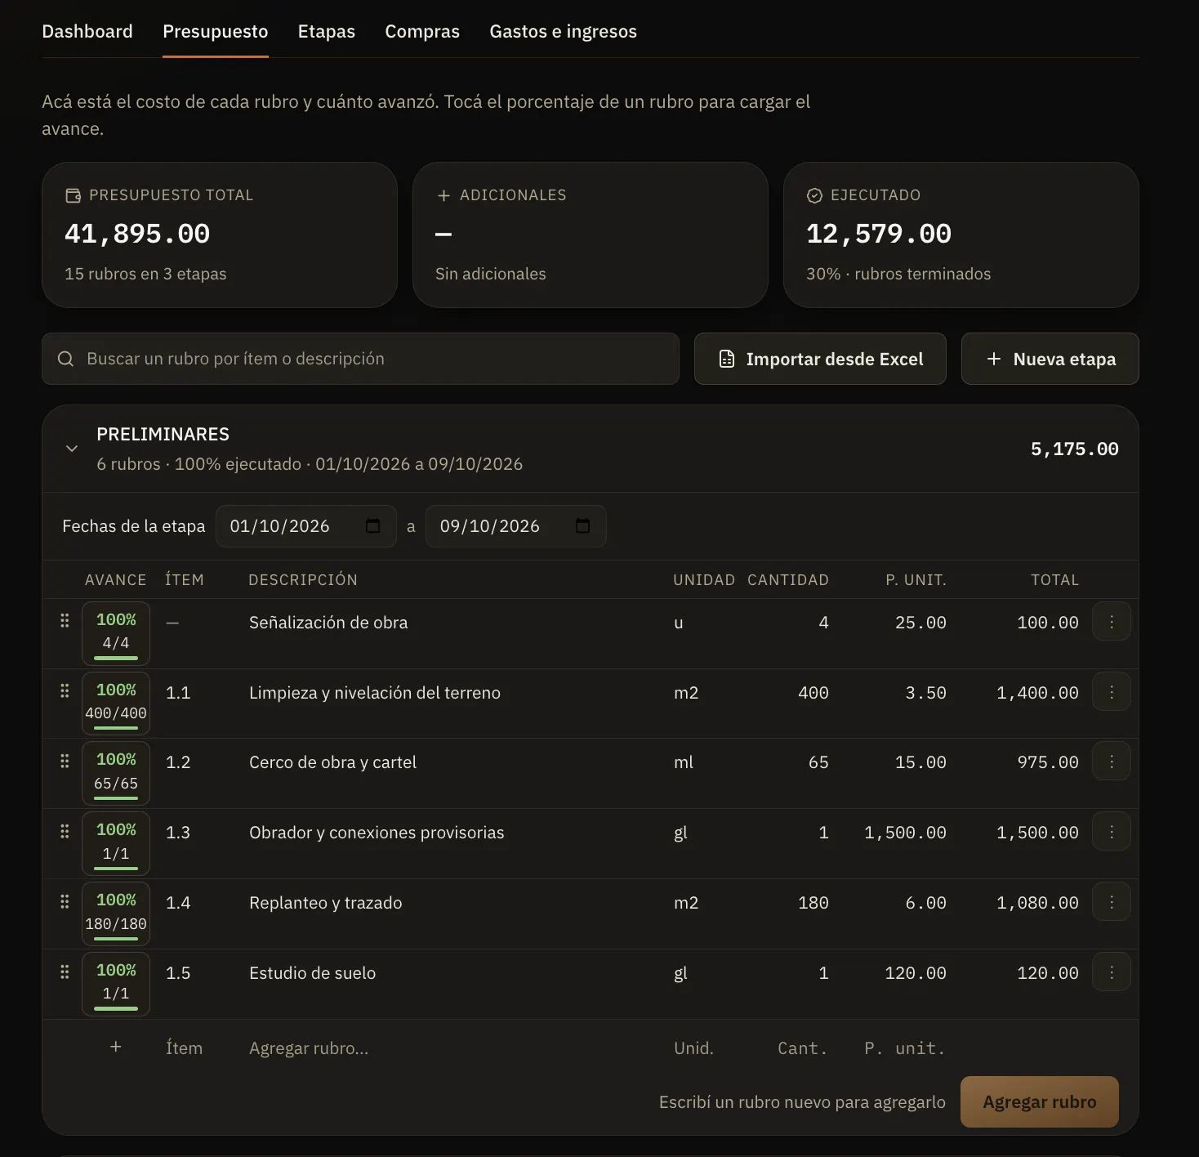Open the 100% 4/4 progress for Señalización

[116, 633]
